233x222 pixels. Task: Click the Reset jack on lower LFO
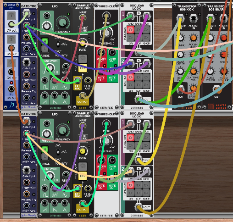[66, 175]
